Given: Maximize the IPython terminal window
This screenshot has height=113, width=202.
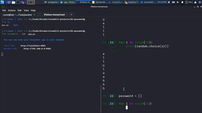Looking at the screenshot, I should tap(198, 7).
